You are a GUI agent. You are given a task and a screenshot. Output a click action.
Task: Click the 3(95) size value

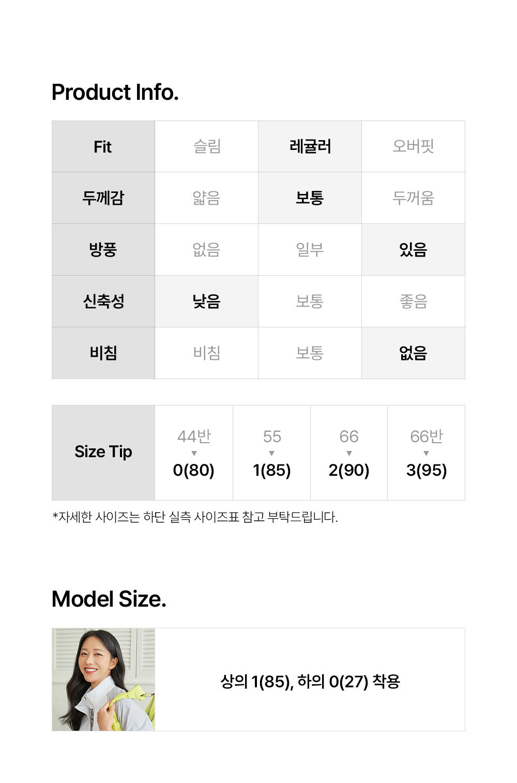point(426,470)
